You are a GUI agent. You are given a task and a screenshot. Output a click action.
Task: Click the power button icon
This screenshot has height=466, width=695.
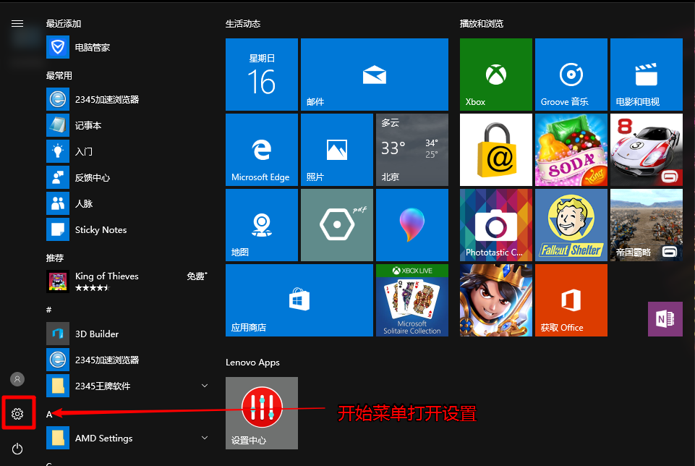17,449
